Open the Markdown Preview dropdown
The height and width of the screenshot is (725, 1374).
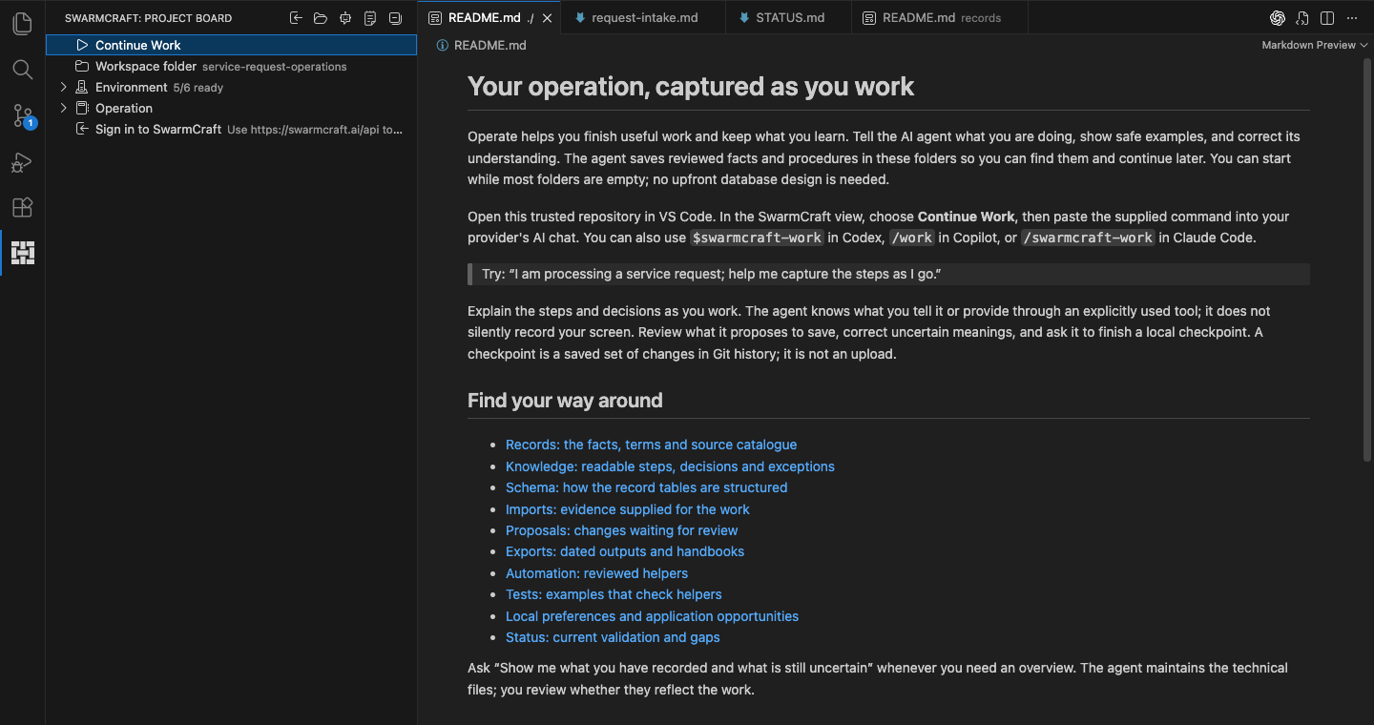tap(1315, 45)
